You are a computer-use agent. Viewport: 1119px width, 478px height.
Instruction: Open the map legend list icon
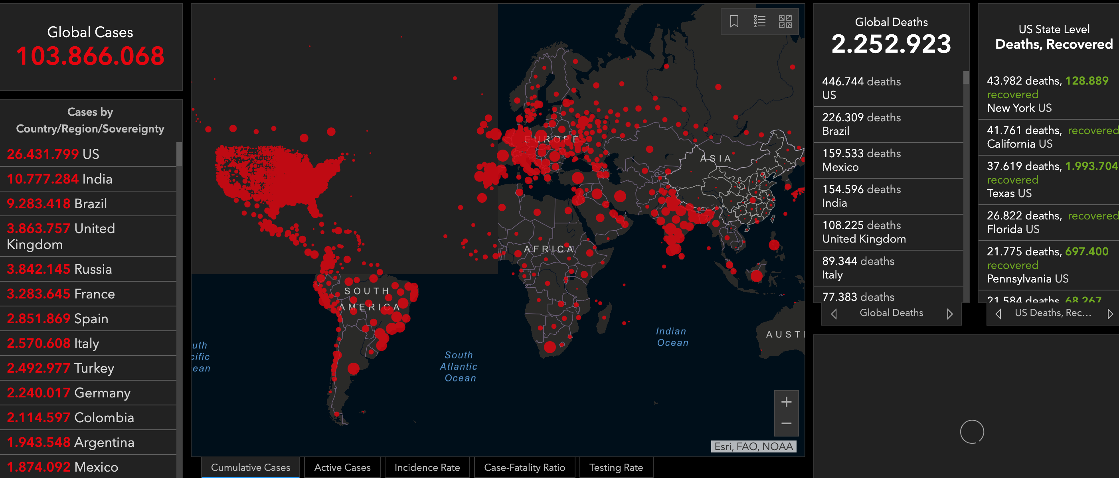pyautogui.click(x=759, y=21)
